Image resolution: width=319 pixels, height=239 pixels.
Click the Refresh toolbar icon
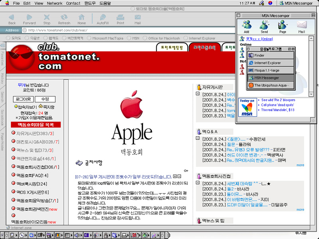tap(64, 18)
